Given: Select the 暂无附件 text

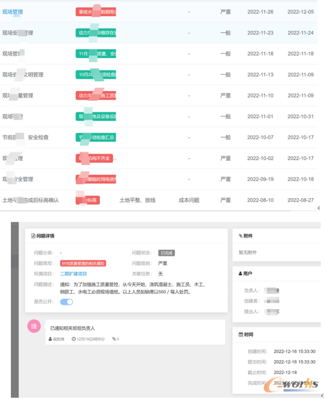Looking at the screenshot, I should (x=248, y=252).
